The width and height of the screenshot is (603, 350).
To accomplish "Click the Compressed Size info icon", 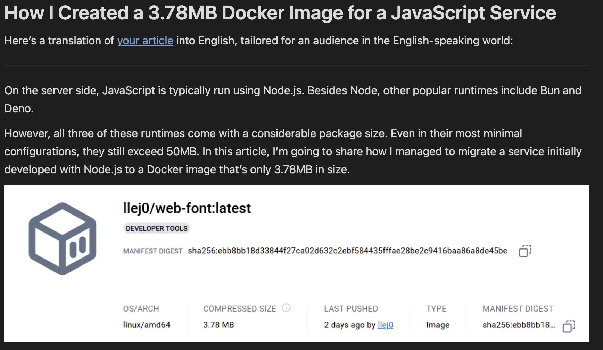I will (x=286, y=308).
